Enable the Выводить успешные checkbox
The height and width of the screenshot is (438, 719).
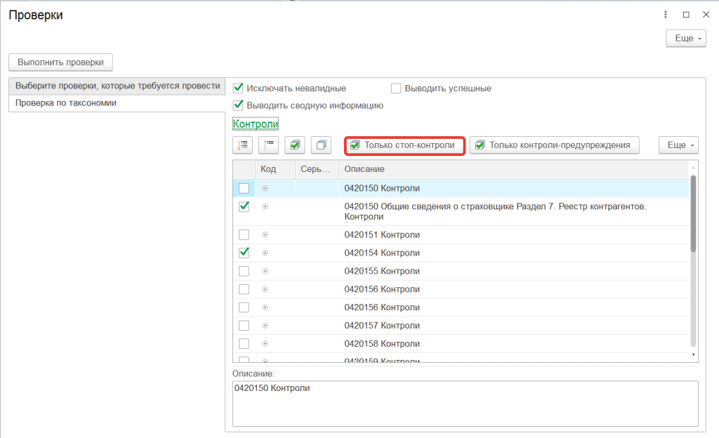pos(396,88)
